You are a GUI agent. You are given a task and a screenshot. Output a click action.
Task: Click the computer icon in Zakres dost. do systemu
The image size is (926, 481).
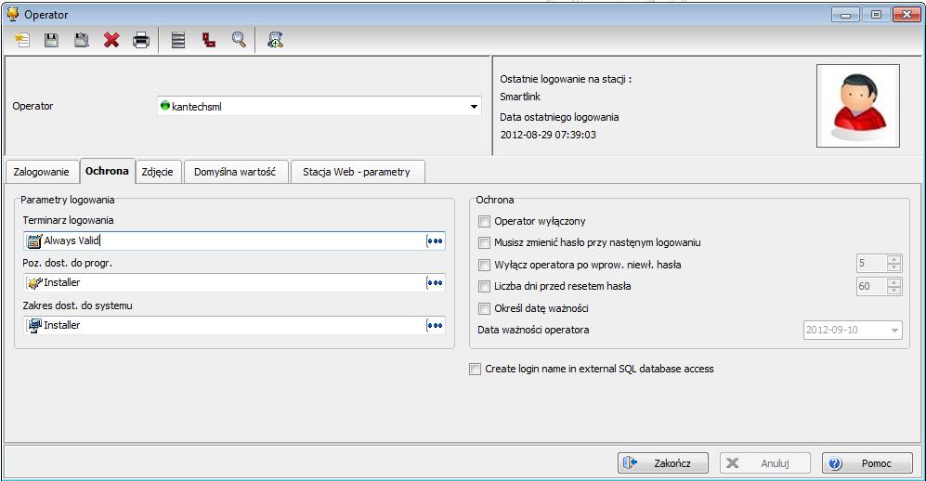(35, 325)
